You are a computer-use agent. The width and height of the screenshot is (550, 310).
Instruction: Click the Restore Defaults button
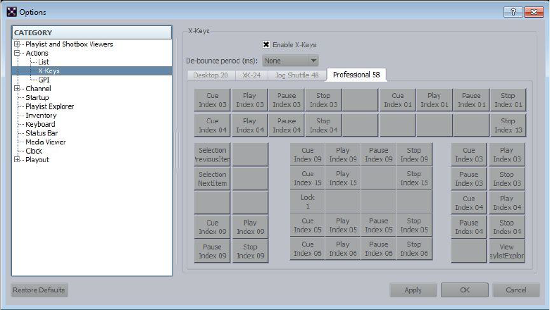coord(39,290)
